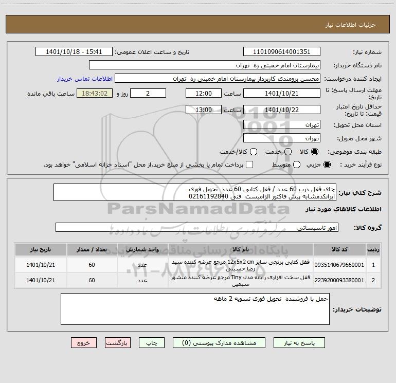Viewport: 396px width, 383px height.
Task: Click the تاریخ نیاز column header
Action: point(41,249)
